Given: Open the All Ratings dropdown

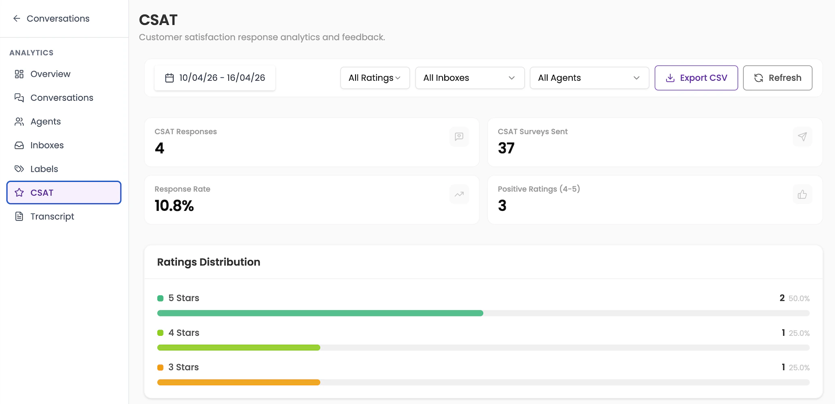Looking at the screenshot, I should (374, 77).
